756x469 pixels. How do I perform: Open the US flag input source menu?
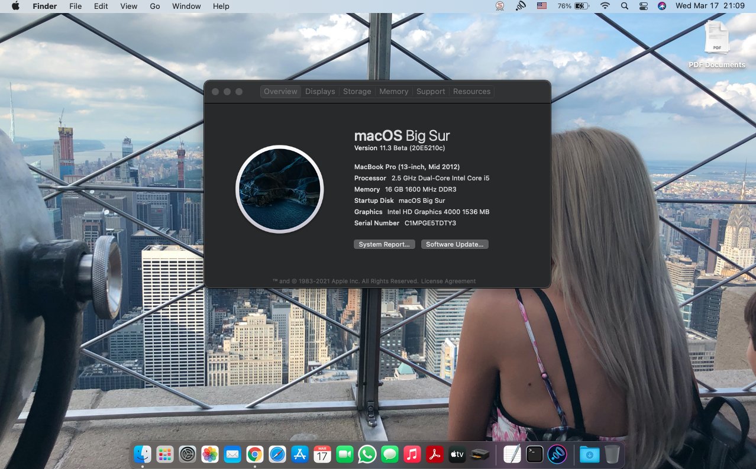(x=542, y=6)
